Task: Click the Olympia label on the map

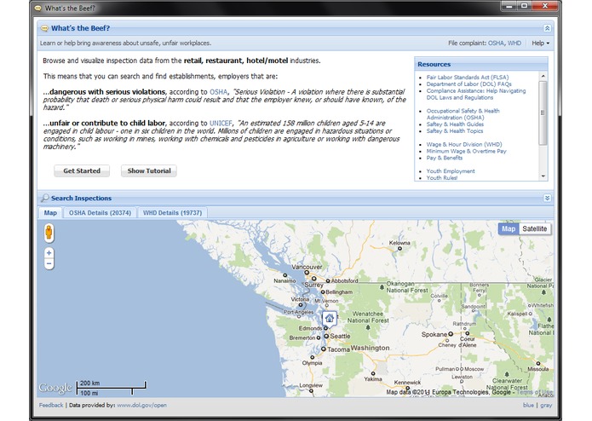Action: pos(312,363)
